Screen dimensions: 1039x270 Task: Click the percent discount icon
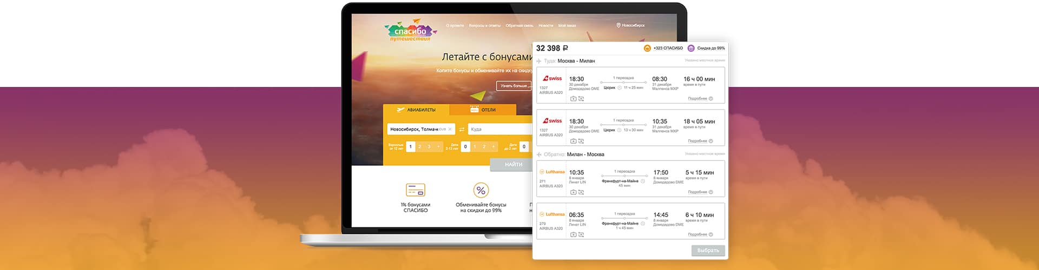pos(481,190)
